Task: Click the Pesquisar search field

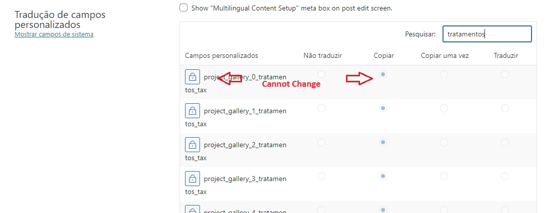Action: tap(487, 34)
